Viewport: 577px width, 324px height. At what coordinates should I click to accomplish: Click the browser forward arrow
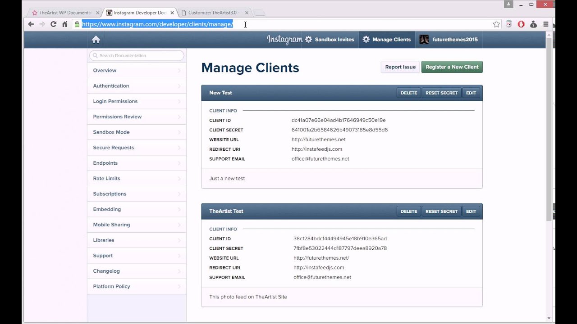[x=42, y=24]
